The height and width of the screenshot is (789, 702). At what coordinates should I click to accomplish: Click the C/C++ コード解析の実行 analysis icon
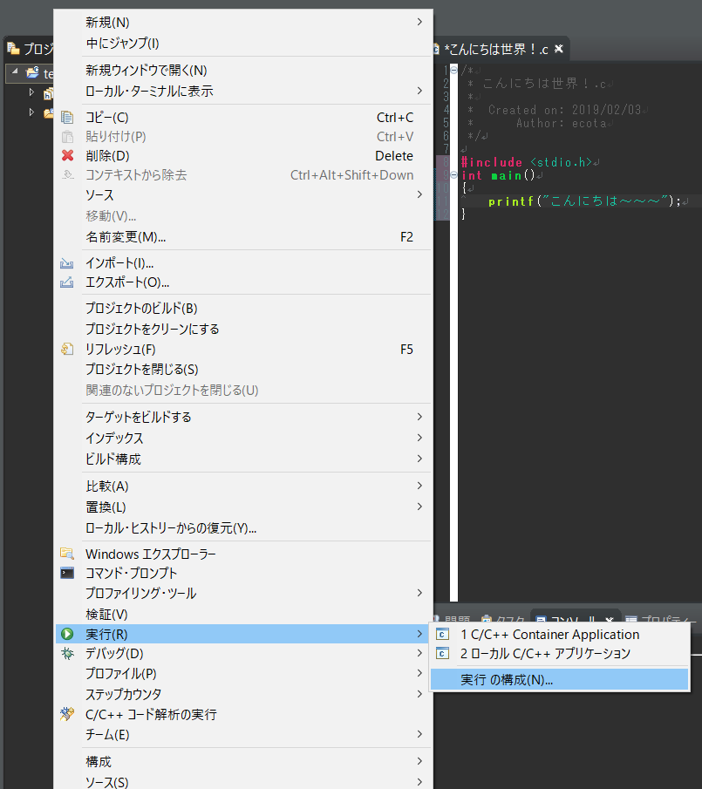(67, 713)
